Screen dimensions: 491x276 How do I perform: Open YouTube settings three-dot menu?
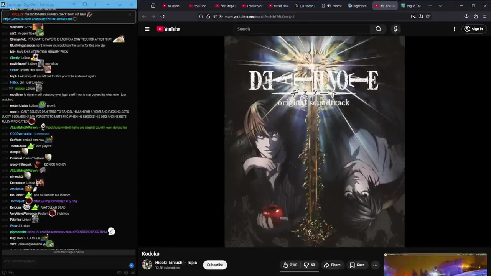pos(454,29)
